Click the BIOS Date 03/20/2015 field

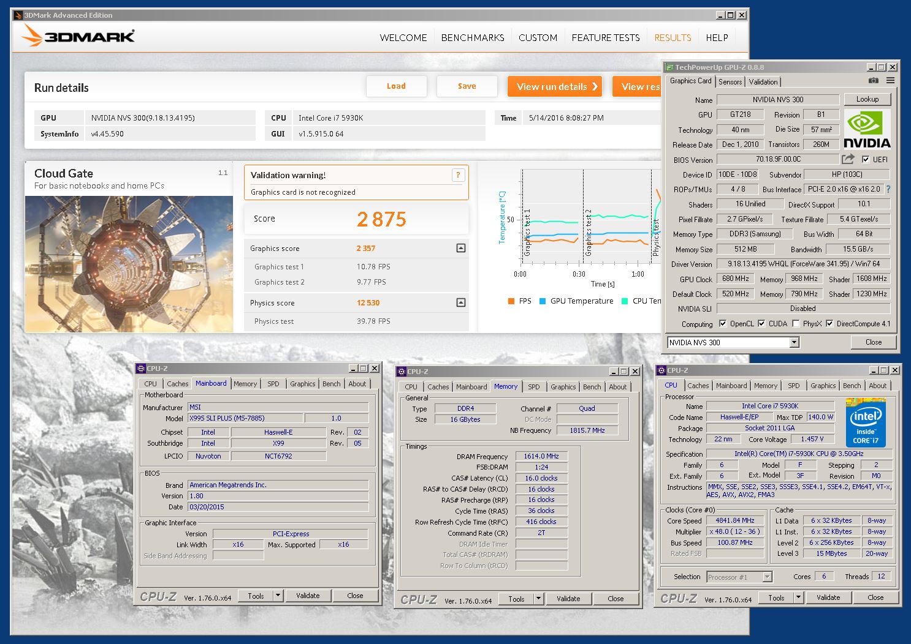click(278, 507)
